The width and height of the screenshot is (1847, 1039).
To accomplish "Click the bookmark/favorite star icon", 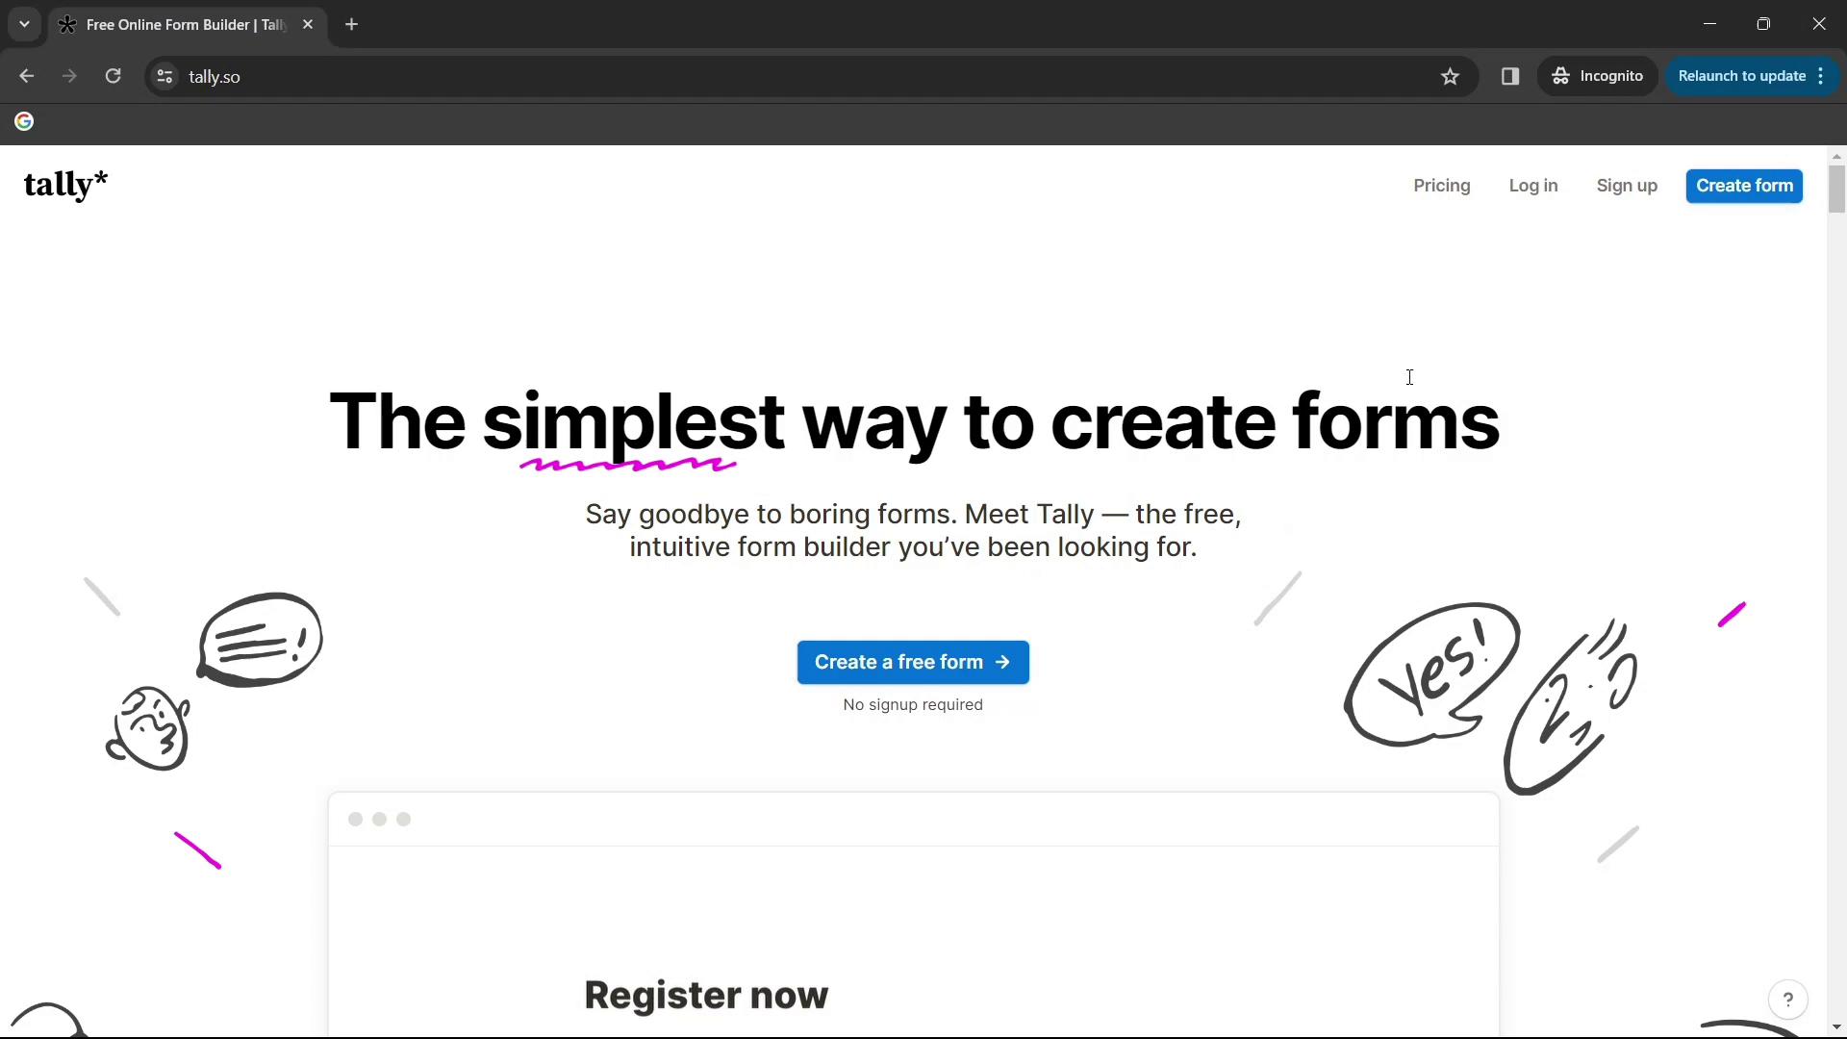I will 1450,77.
